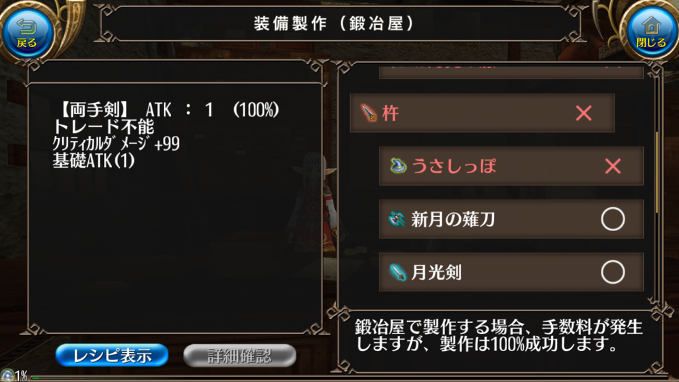Choose the うさしっぽ entry in the list

coord(511,166)
